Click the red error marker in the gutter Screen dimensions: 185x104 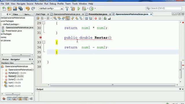tap(40, 38)
